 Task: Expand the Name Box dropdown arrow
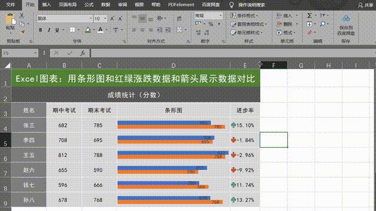35,53
